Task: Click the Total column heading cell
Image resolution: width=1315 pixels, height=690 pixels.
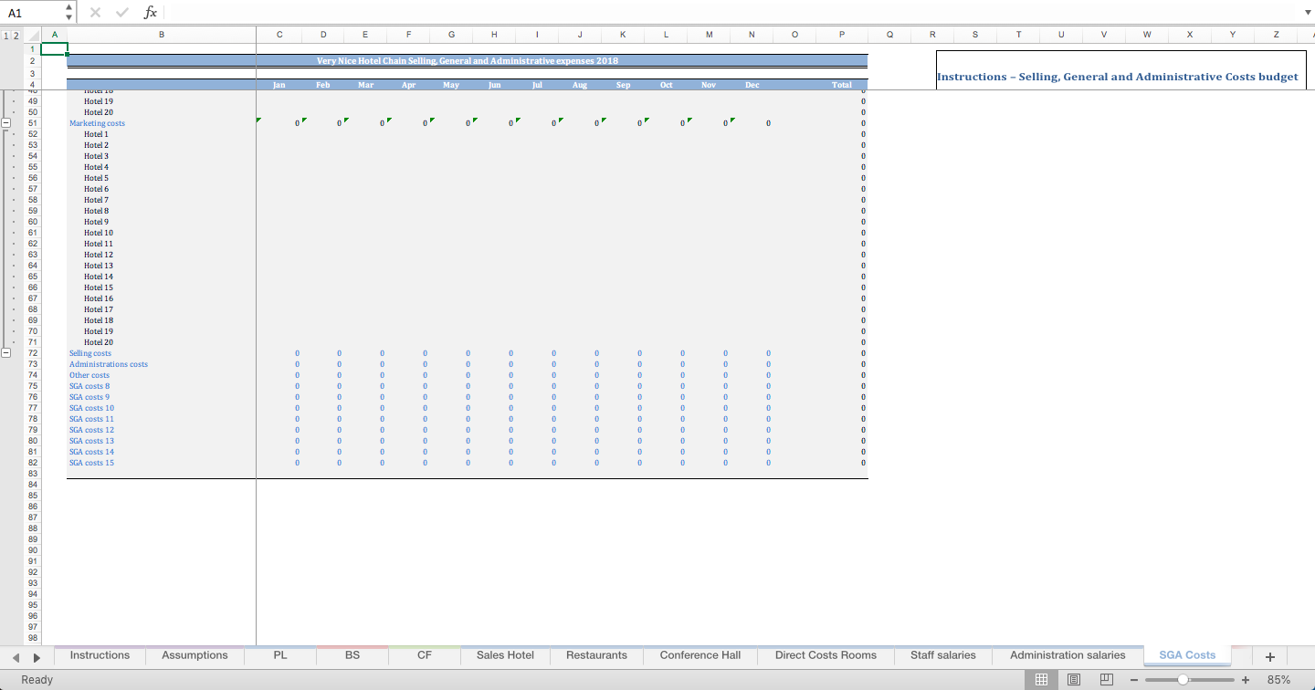Action: (841, 85)
